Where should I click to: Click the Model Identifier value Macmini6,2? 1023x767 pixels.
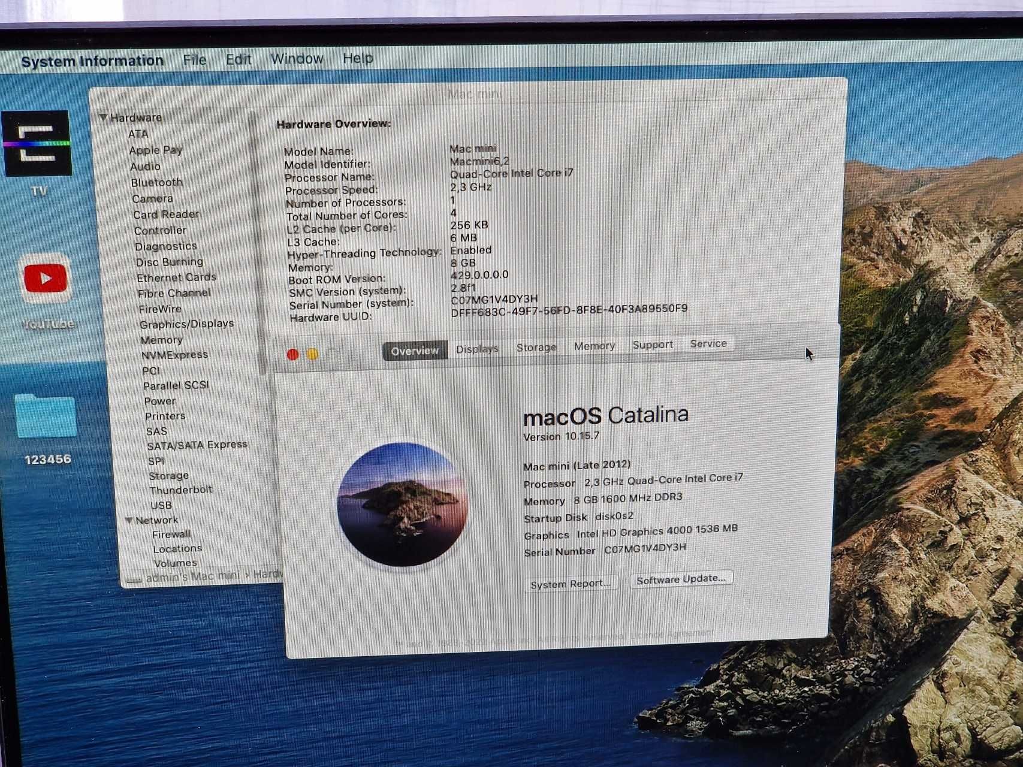pyautogui.click(x=479, y=161)
